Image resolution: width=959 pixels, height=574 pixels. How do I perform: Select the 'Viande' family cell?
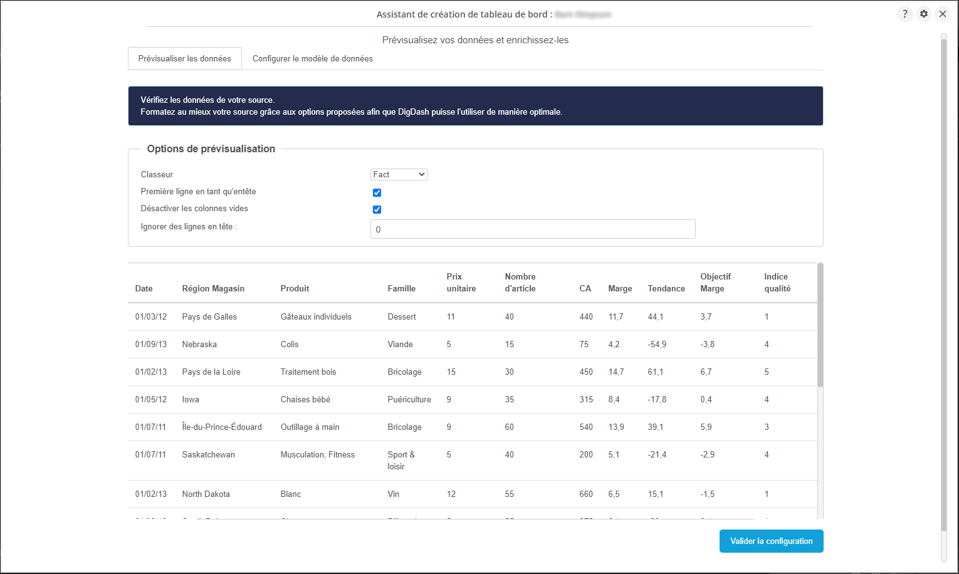(400, 344)
